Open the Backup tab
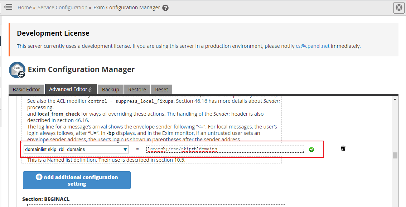The width and height of the screenshot is (406, 207). [111, 90]
